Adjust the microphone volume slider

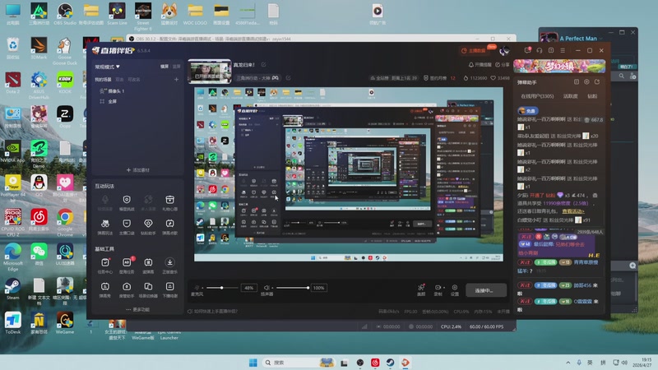(222, 288)
